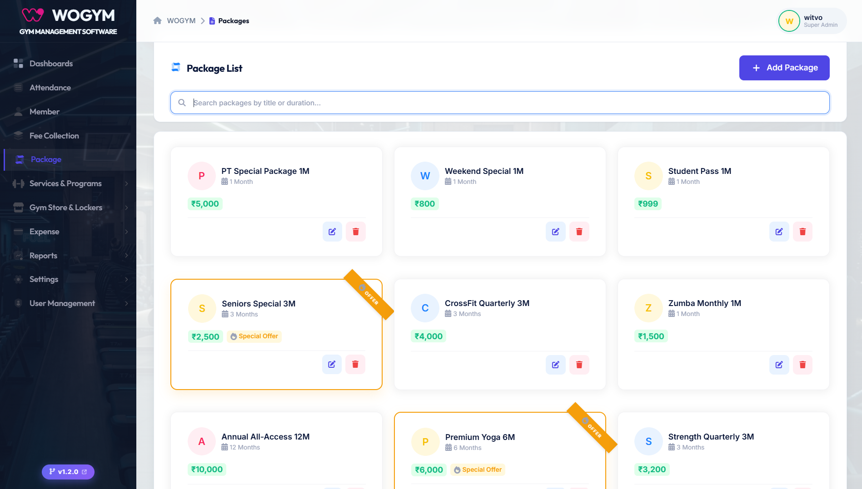Click the P avatar of PT Special Package
Viewport: 862px width, 489px height.
pyautogui.click(x=202, y=176)
